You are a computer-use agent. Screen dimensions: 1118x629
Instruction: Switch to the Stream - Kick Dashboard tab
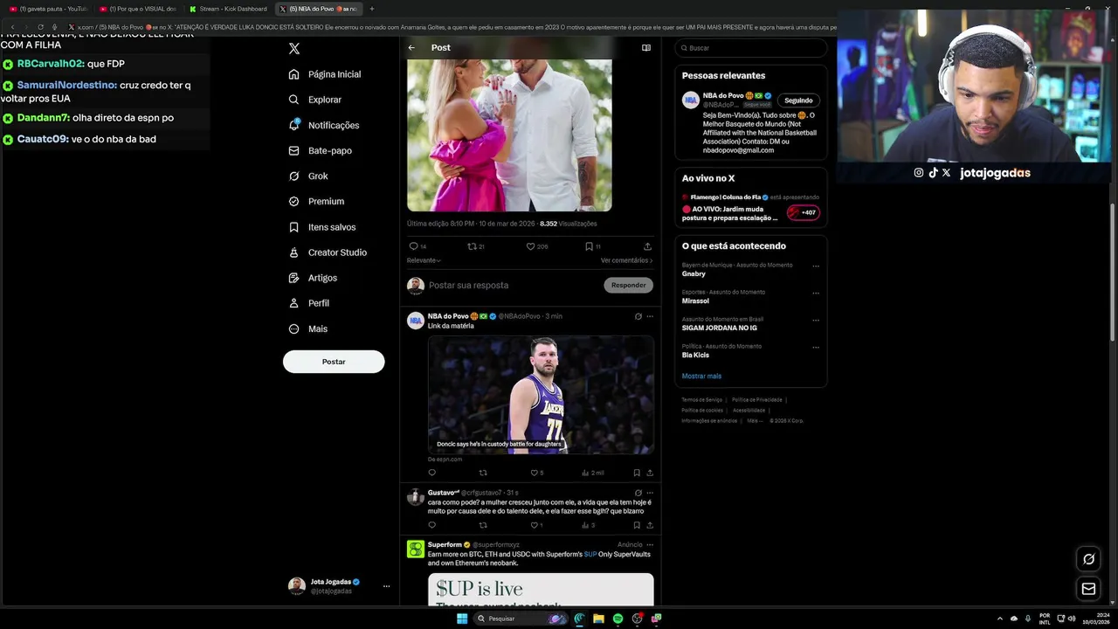click(229, 9)
